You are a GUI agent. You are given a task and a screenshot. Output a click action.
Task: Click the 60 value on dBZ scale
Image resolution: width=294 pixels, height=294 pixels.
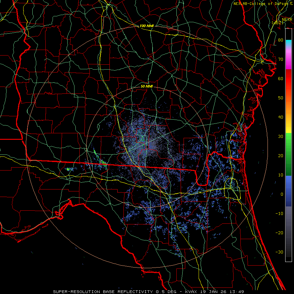(x=281, y=79)
